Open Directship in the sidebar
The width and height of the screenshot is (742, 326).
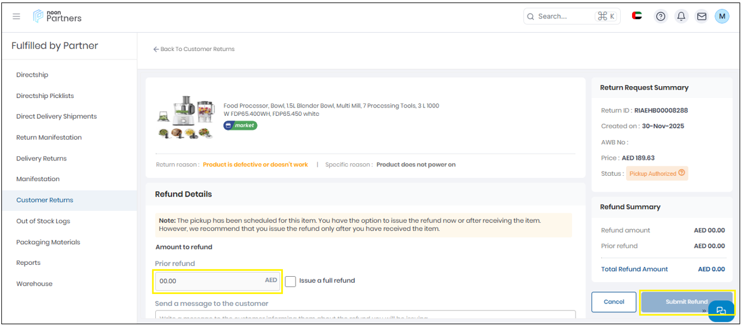(x=32, y=75)
